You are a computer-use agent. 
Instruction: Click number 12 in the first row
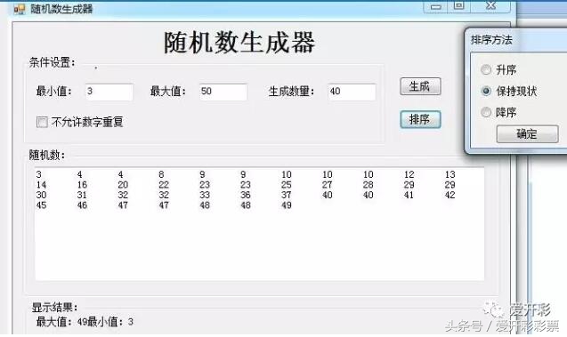coord(409,174)
